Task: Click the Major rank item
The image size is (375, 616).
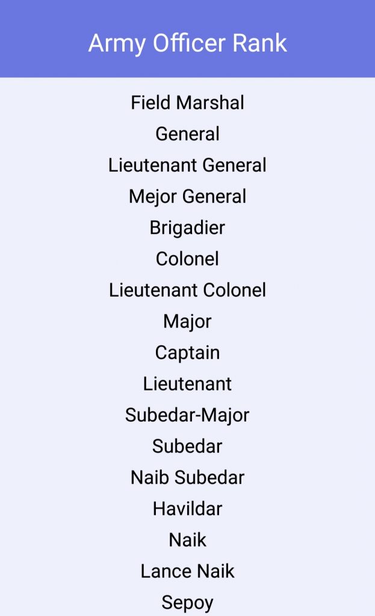Action: pyautogui.click(x=188, y=322)
